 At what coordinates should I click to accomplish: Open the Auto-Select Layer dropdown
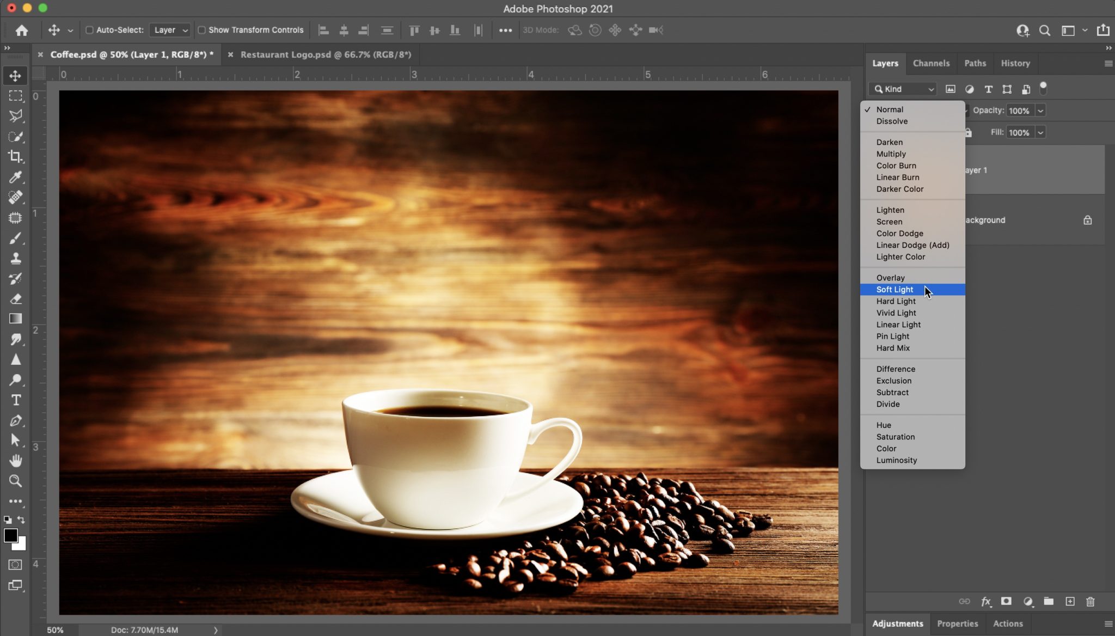(x=170, y=30)
